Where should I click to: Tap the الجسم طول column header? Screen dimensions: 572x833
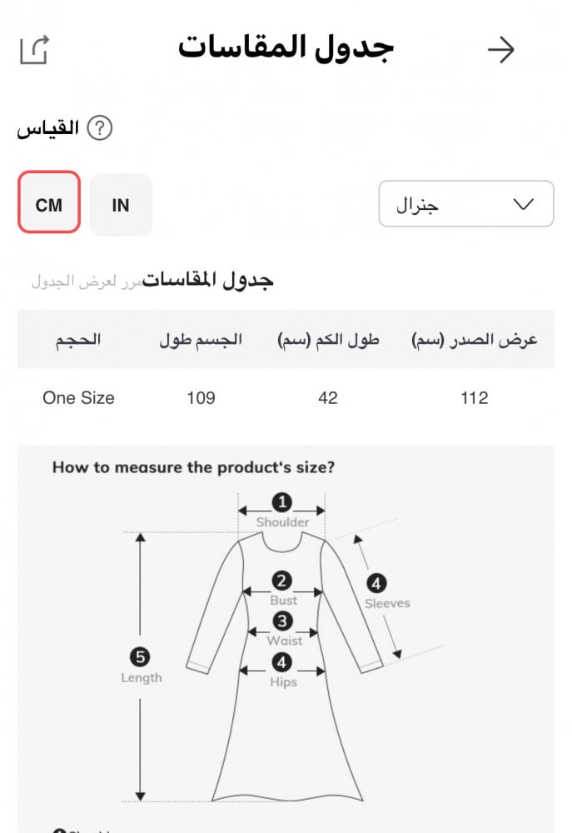201,340
